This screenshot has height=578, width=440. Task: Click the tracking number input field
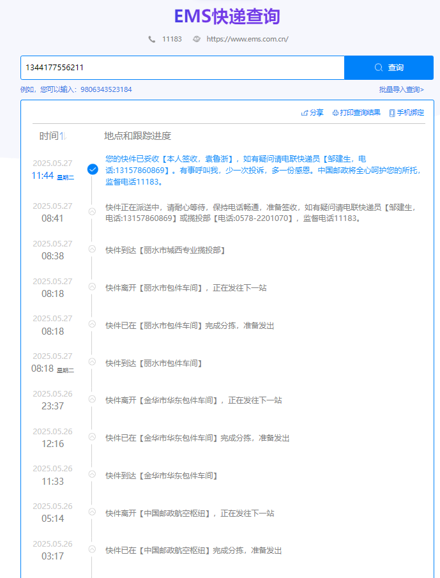(x=182, y=68)
